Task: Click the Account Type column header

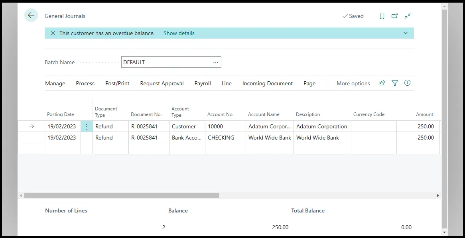Action: (180, 112)
